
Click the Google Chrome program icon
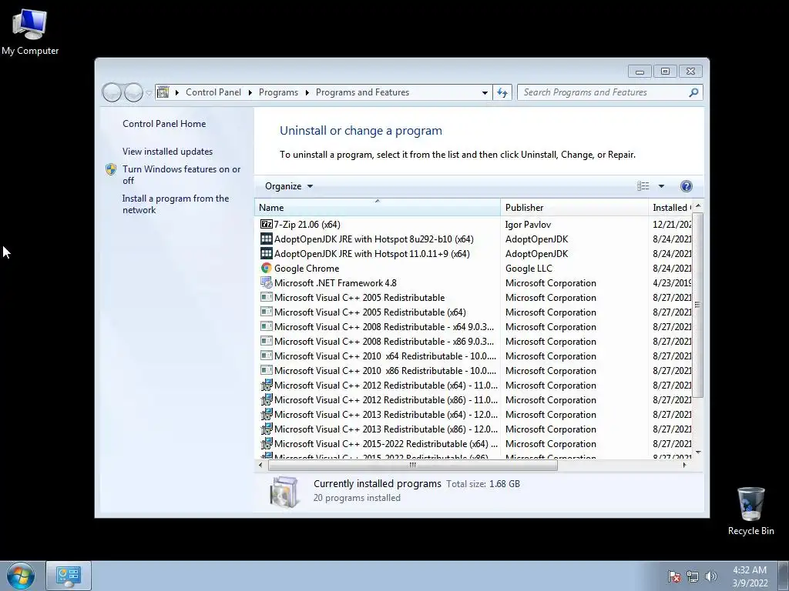[266, 268]
